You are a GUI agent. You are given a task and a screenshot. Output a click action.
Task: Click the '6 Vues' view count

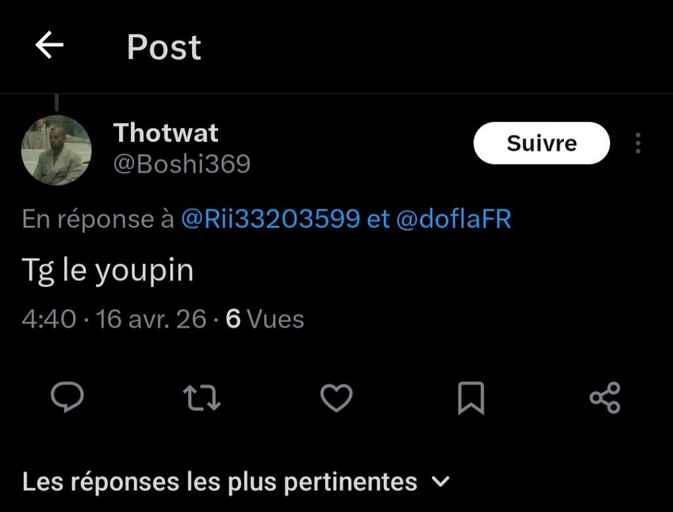pyautogui.click(x=265, y=319)
